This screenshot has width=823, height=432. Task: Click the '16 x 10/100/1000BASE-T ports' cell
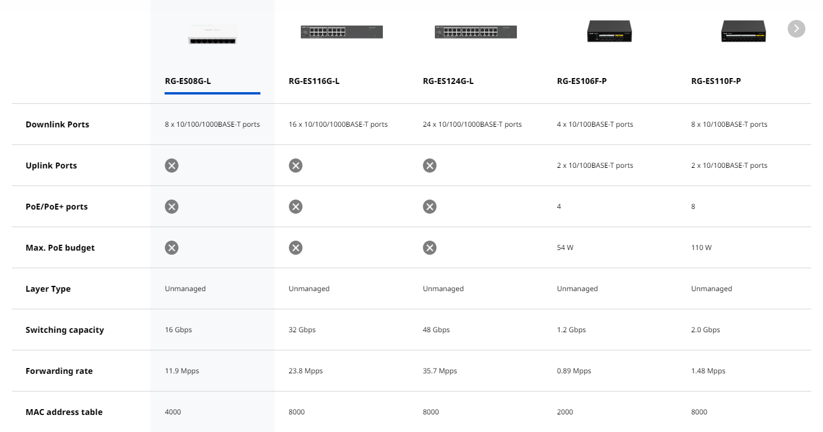click(x=338, y=124)
